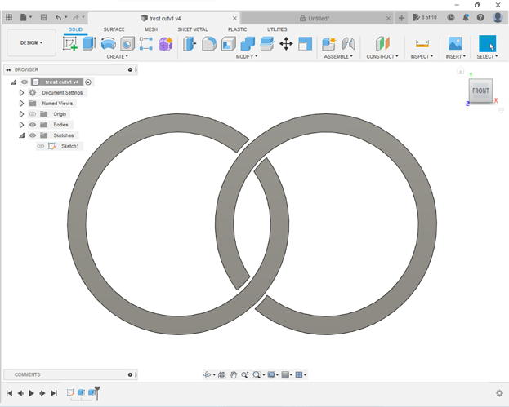Expand the Document Settings node
509x407 pixels.
[x=22, y=93]
